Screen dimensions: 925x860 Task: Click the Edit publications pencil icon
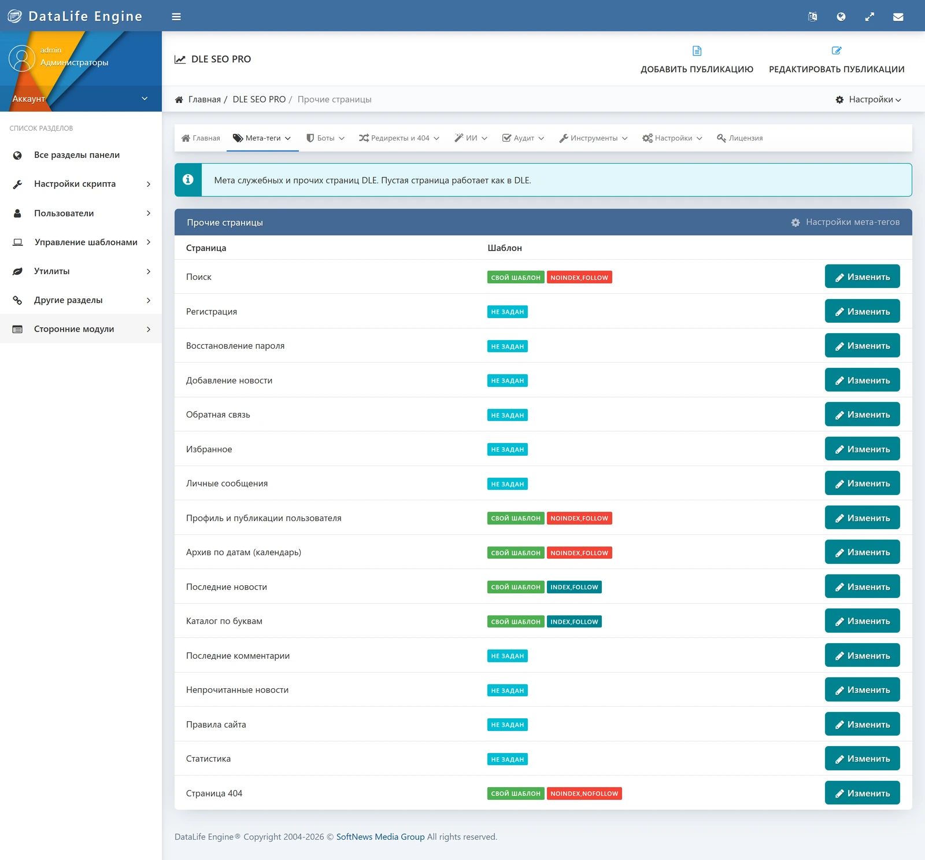tap(837, 51)
